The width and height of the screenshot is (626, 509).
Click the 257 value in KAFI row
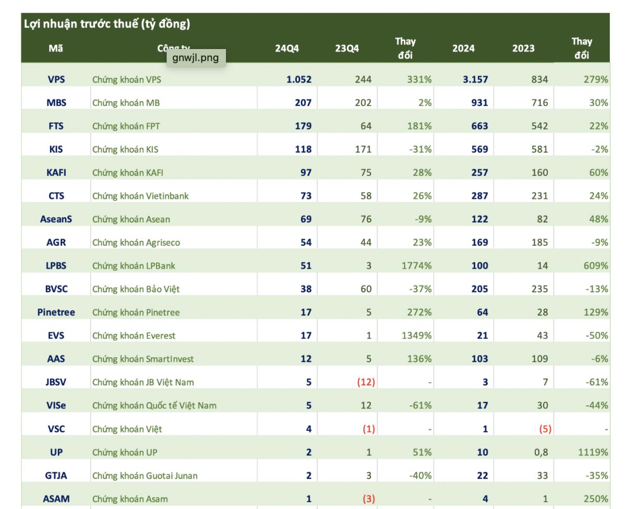pyautogui.click(x=479, y=172)
